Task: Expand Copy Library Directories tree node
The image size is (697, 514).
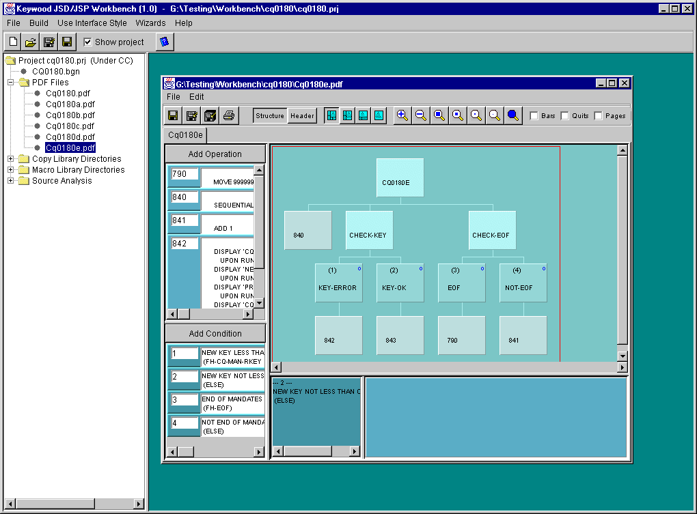Action: coord(11,159)
